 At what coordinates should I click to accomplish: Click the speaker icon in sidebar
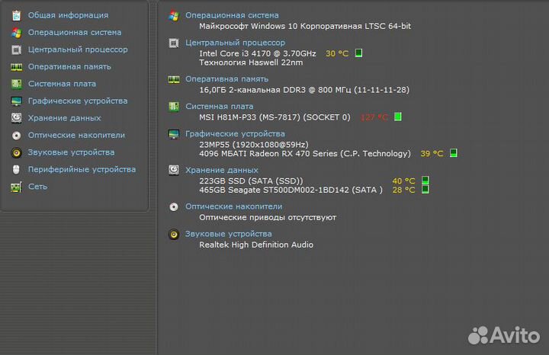[x=16, y=152]
